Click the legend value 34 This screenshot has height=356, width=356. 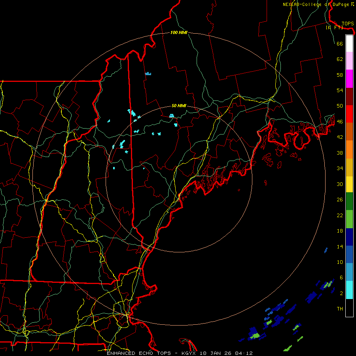tap(340, 169)
